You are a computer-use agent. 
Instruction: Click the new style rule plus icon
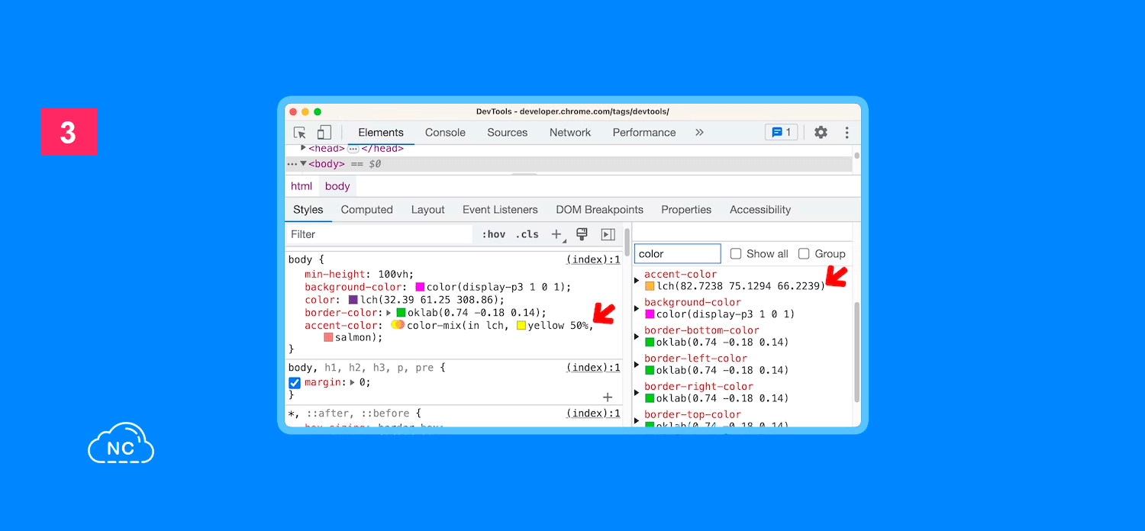pos(556,234)
